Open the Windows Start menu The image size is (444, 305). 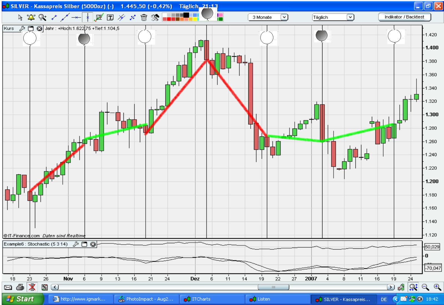23,299
